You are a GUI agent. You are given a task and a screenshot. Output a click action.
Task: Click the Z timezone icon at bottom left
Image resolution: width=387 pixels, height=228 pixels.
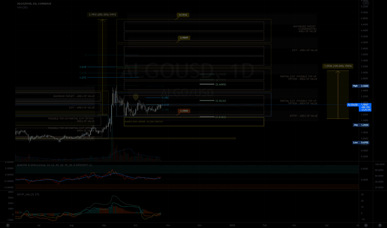coord(8,225)
